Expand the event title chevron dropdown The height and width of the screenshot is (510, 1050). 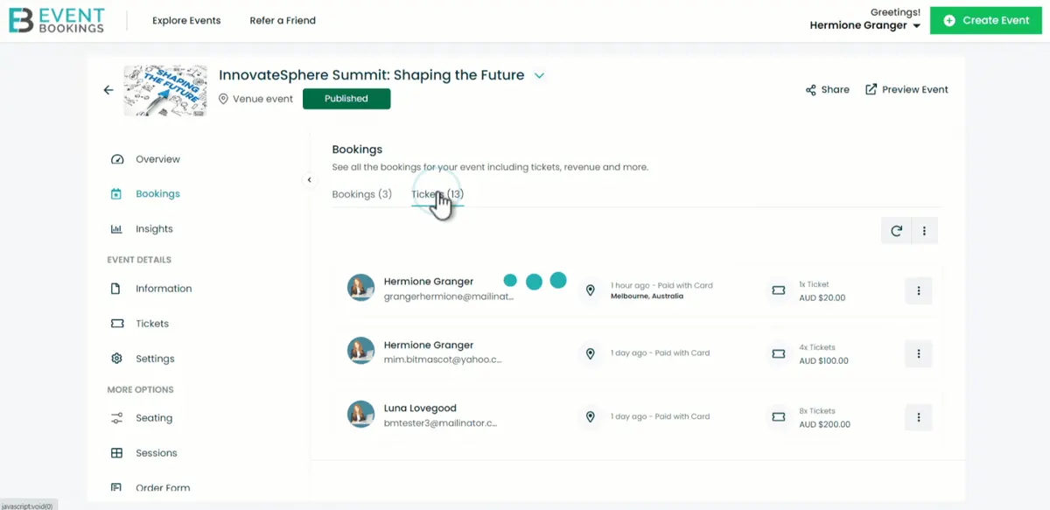click(x=540, y=75)
